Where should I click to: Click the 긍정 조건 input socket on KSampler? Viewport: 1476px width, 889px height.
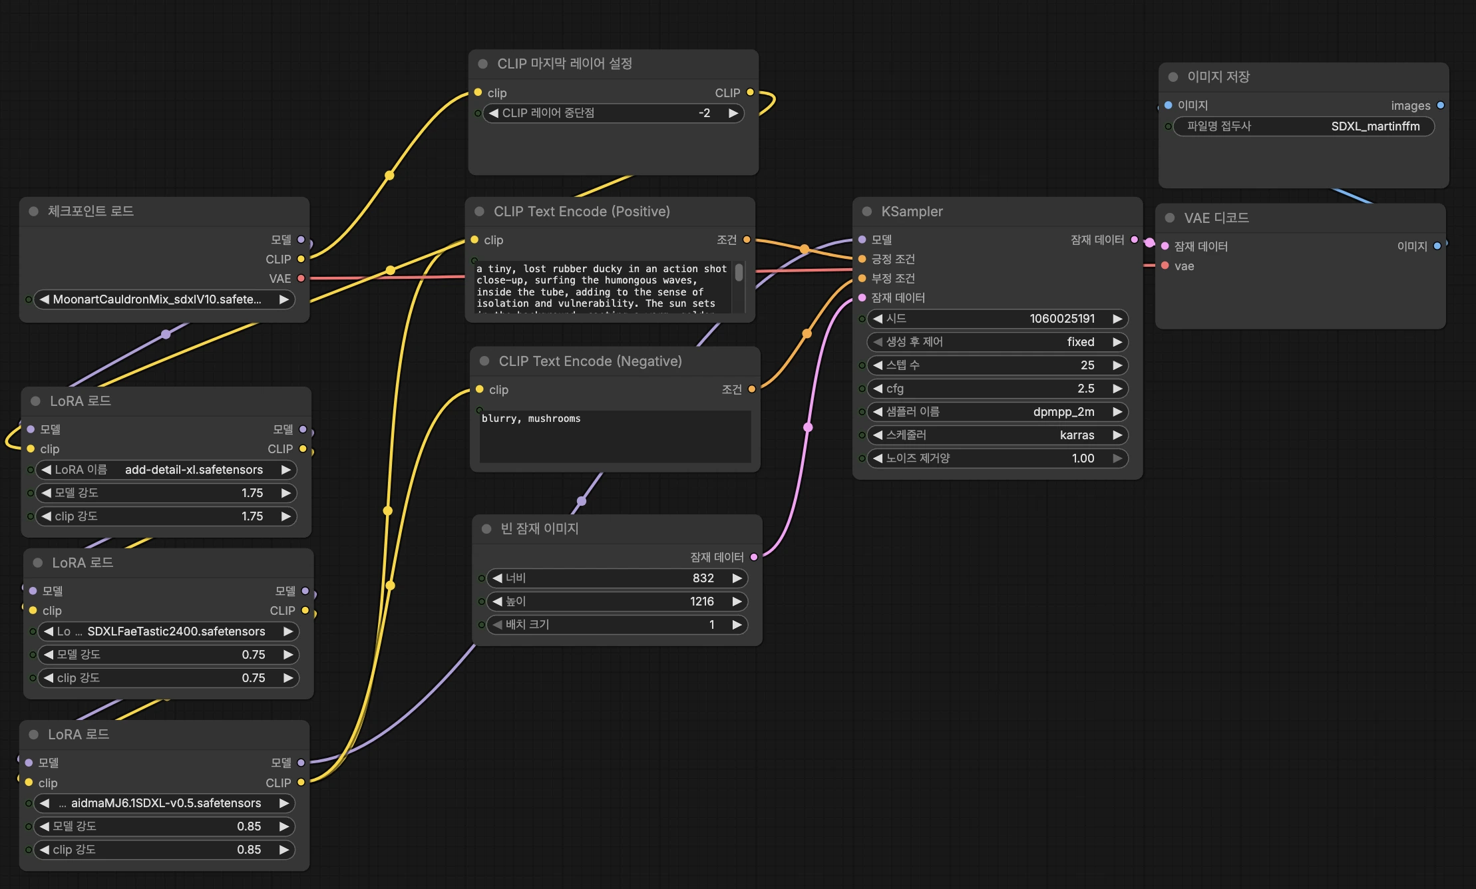click(862, 259)
